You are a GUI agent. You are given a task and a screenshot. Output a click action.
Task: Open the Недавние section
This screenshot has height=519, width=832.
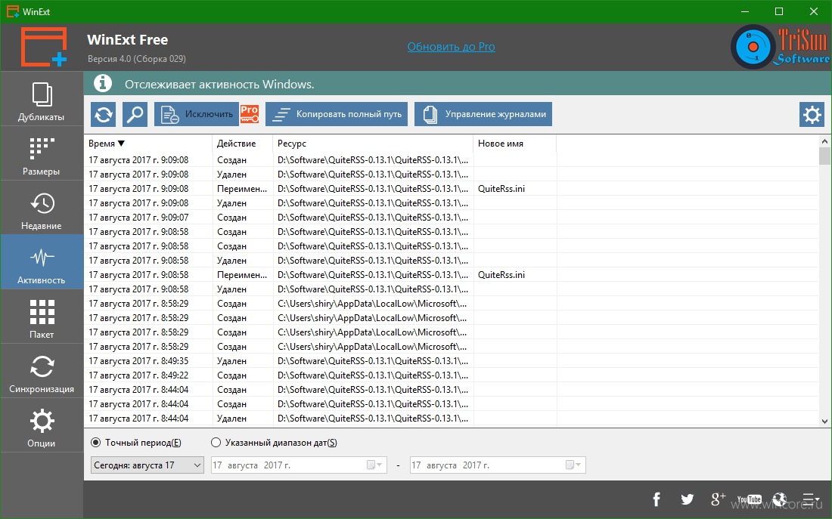(x=42, y=208)
